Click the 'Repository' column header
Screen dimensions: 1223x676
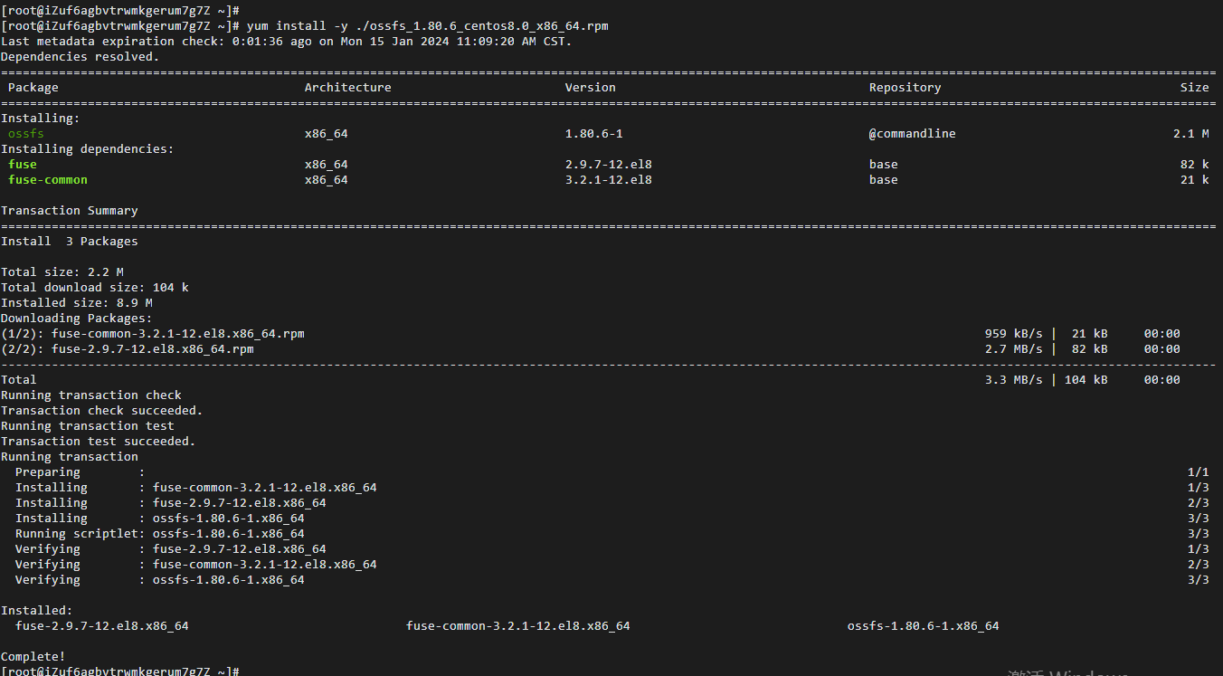click(x=905, y=87)
